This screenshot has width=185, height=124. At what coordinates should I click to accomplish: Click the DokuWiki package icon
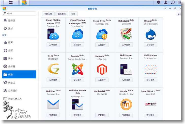[x=126, y=34]
